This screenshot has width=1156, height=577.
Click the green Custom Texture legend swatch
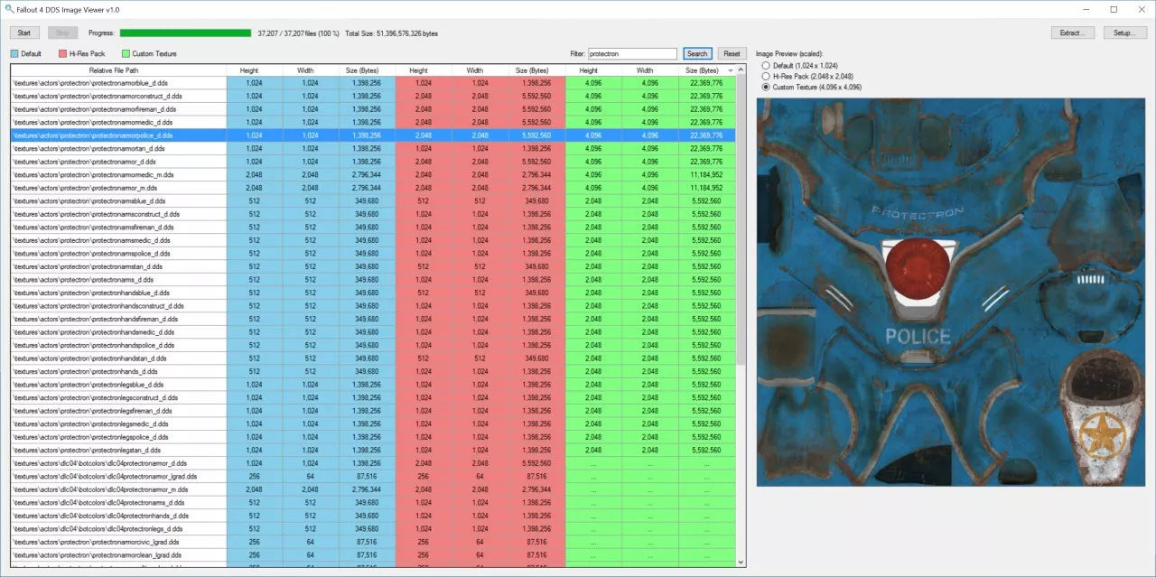[126, 54]
